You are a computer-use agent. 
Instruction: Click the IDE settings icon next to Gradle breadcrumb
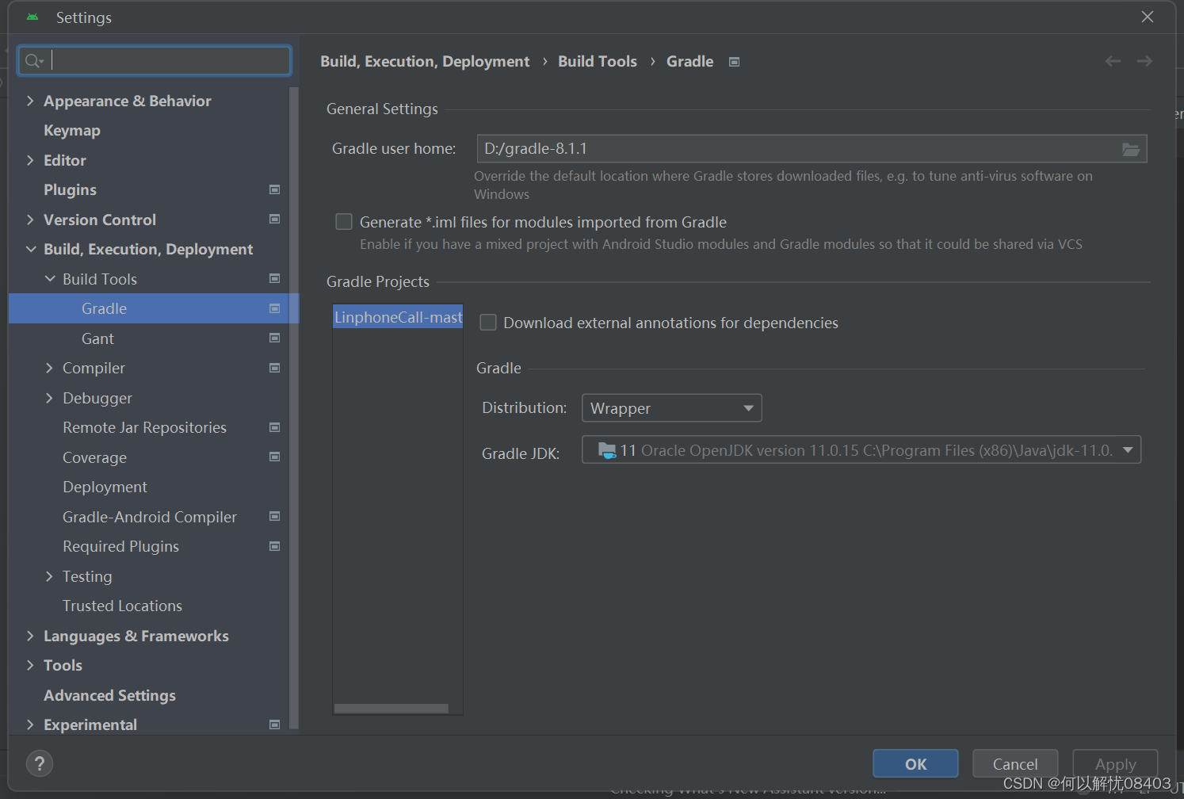(x=734, y=61)
